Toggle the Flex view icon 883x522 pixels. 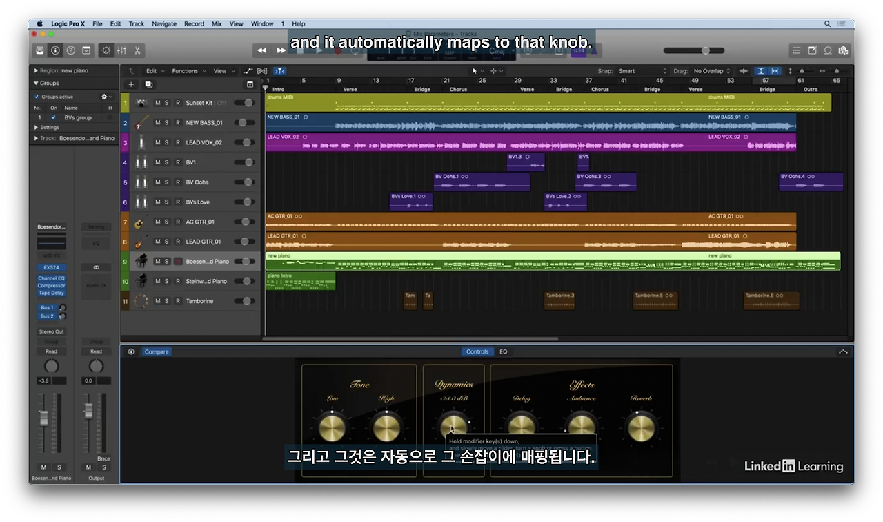pos(262,70)
